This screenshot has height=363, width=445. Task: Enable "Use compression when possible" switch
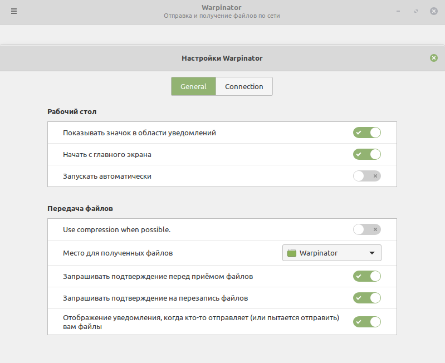tap(366, 229)
